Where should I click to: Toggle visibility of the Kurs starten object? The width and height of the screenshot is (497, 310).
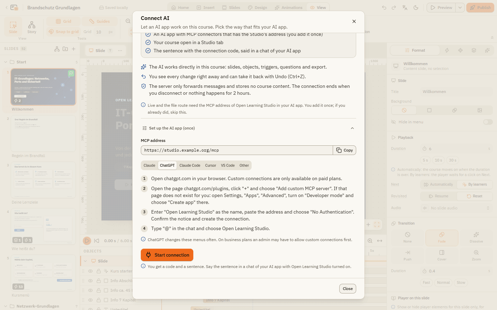click(x=90, y=271)
